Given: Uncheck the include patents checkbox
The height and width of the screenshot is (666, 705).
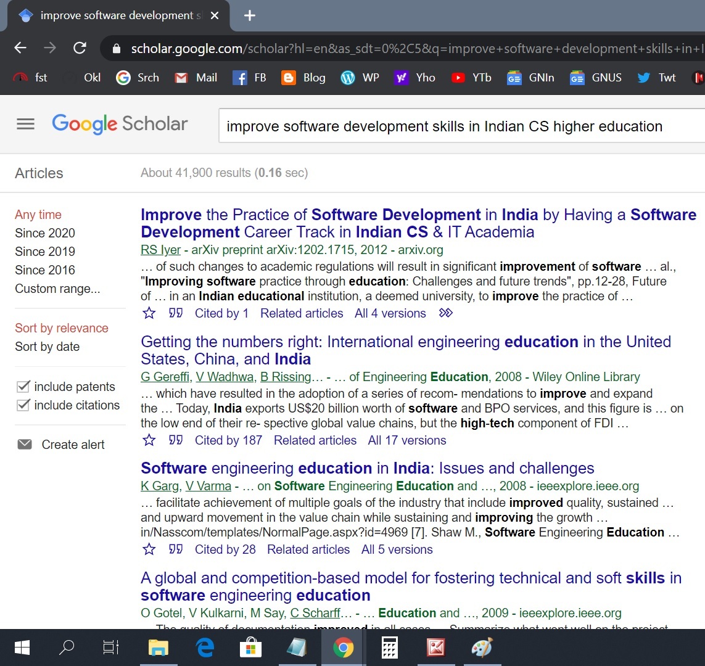Looking at the screenshot, I should tap(23, 387).
